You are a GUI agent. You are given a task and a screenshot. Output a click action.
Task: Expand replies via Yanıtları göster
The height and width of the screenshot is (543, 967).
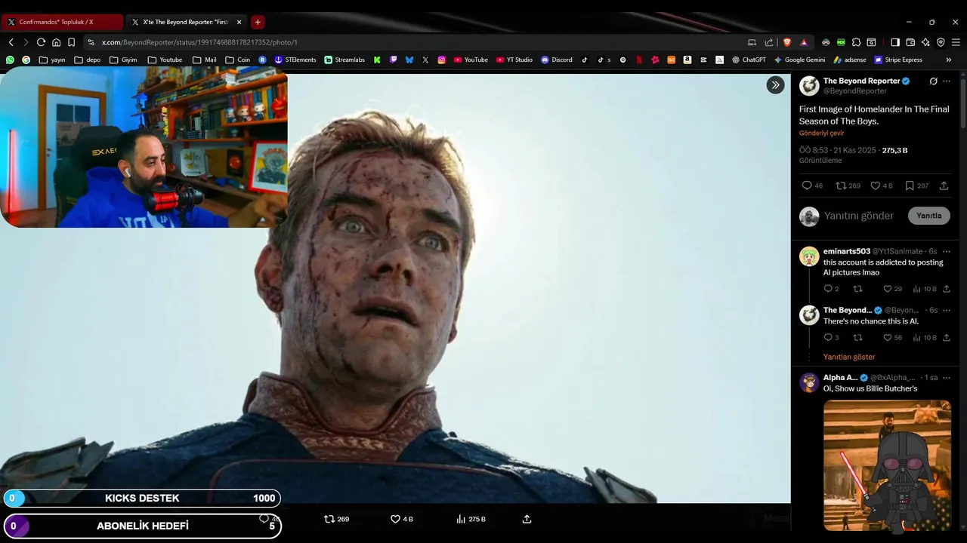click(x=849, y=357)
